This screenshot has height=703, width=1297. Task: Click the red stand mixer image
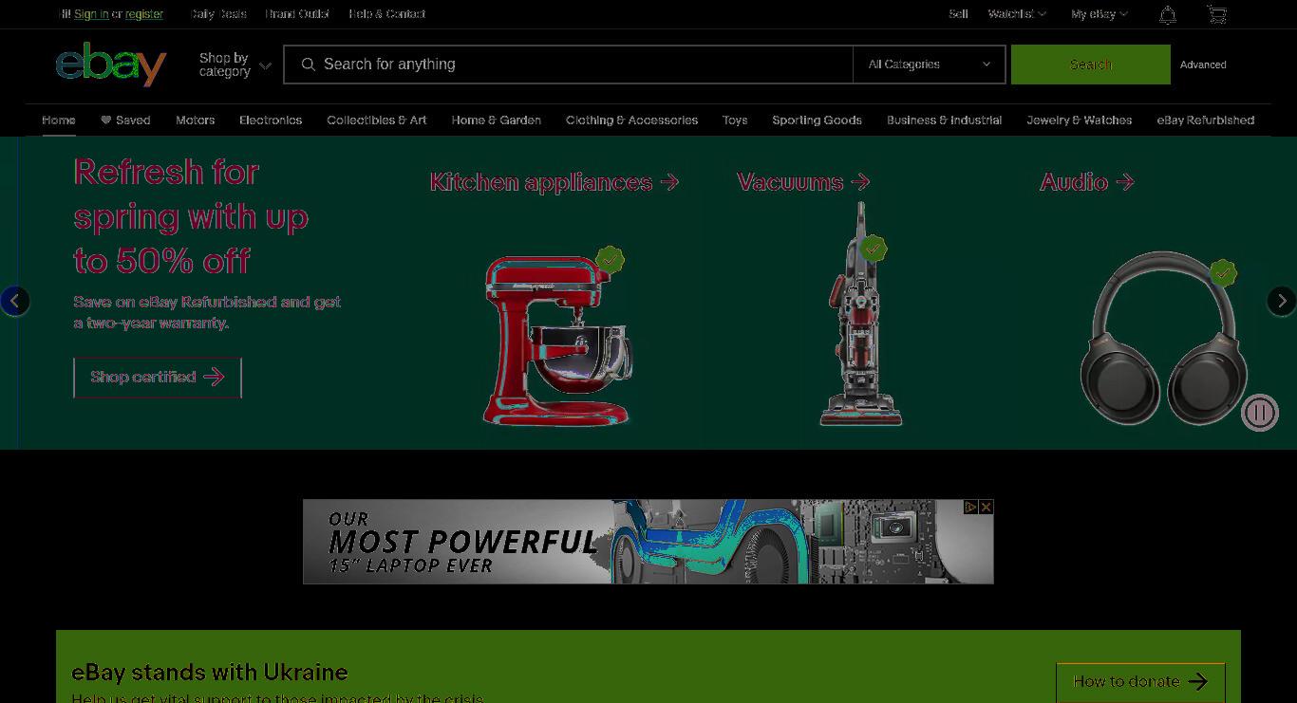[x=557, y=340]
